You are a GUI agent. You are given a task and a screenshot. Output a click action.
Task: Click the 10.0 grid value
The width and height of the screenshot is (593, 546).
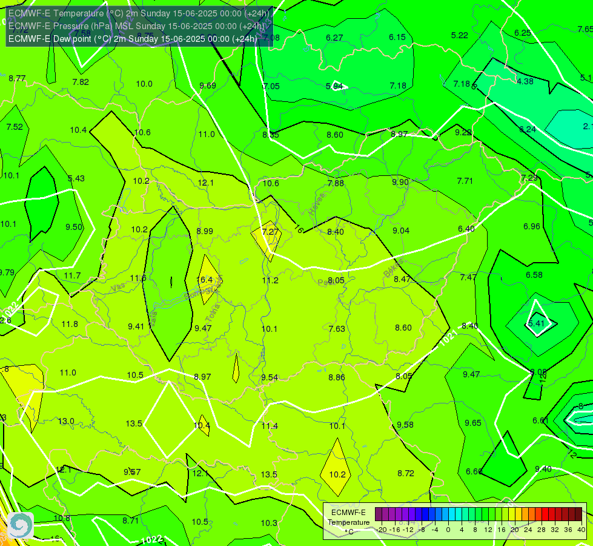tap(144, 84)
